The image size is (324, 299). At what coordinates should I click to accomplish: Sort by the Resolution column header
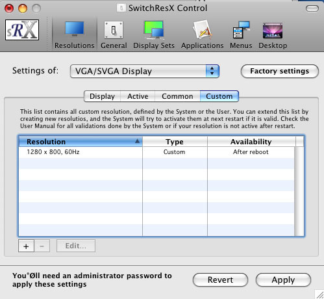pyautogui.click(x=81, y=142)
